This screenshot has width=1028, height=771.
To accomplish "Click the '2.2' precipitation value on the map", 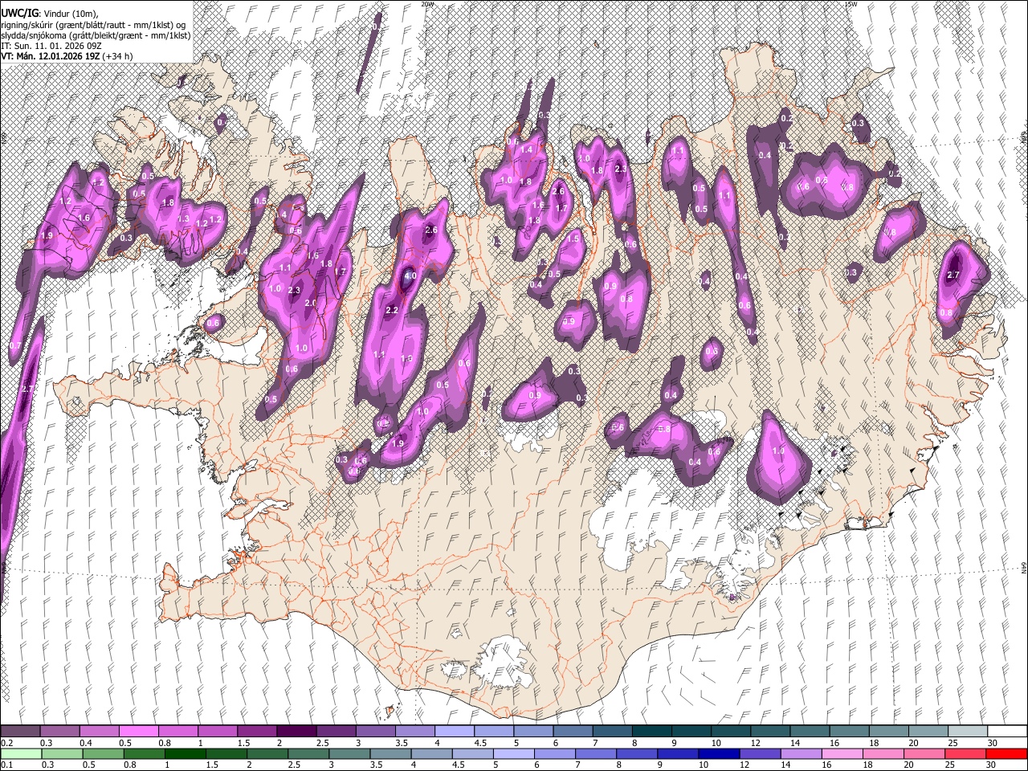I will click(x=392, y=310).
